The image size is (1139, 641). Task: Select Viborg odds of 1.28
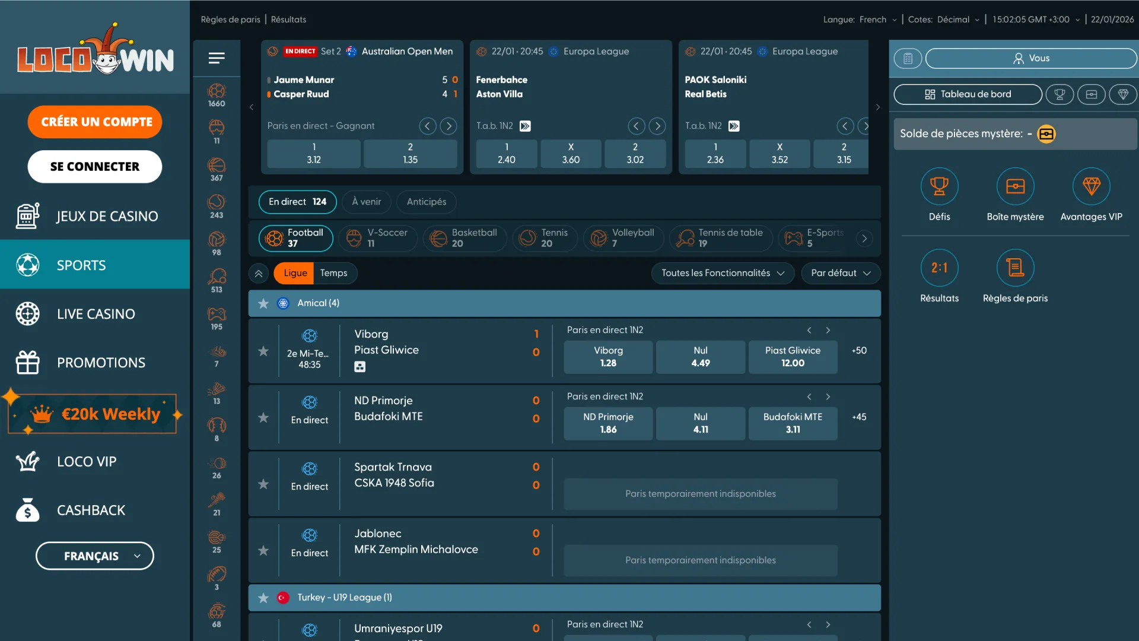click(607, 357)
